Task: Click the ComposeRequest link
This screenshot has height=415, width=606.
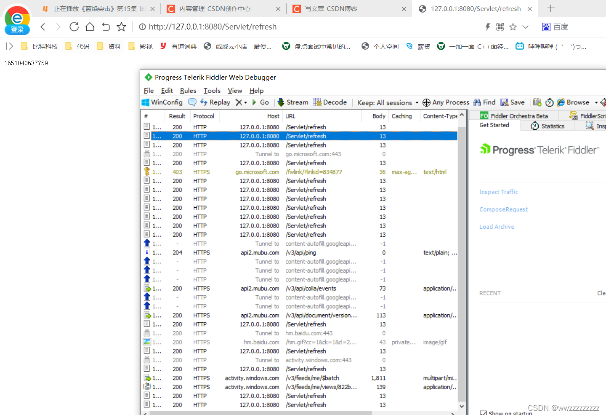Action: click(x=503, y=209)
